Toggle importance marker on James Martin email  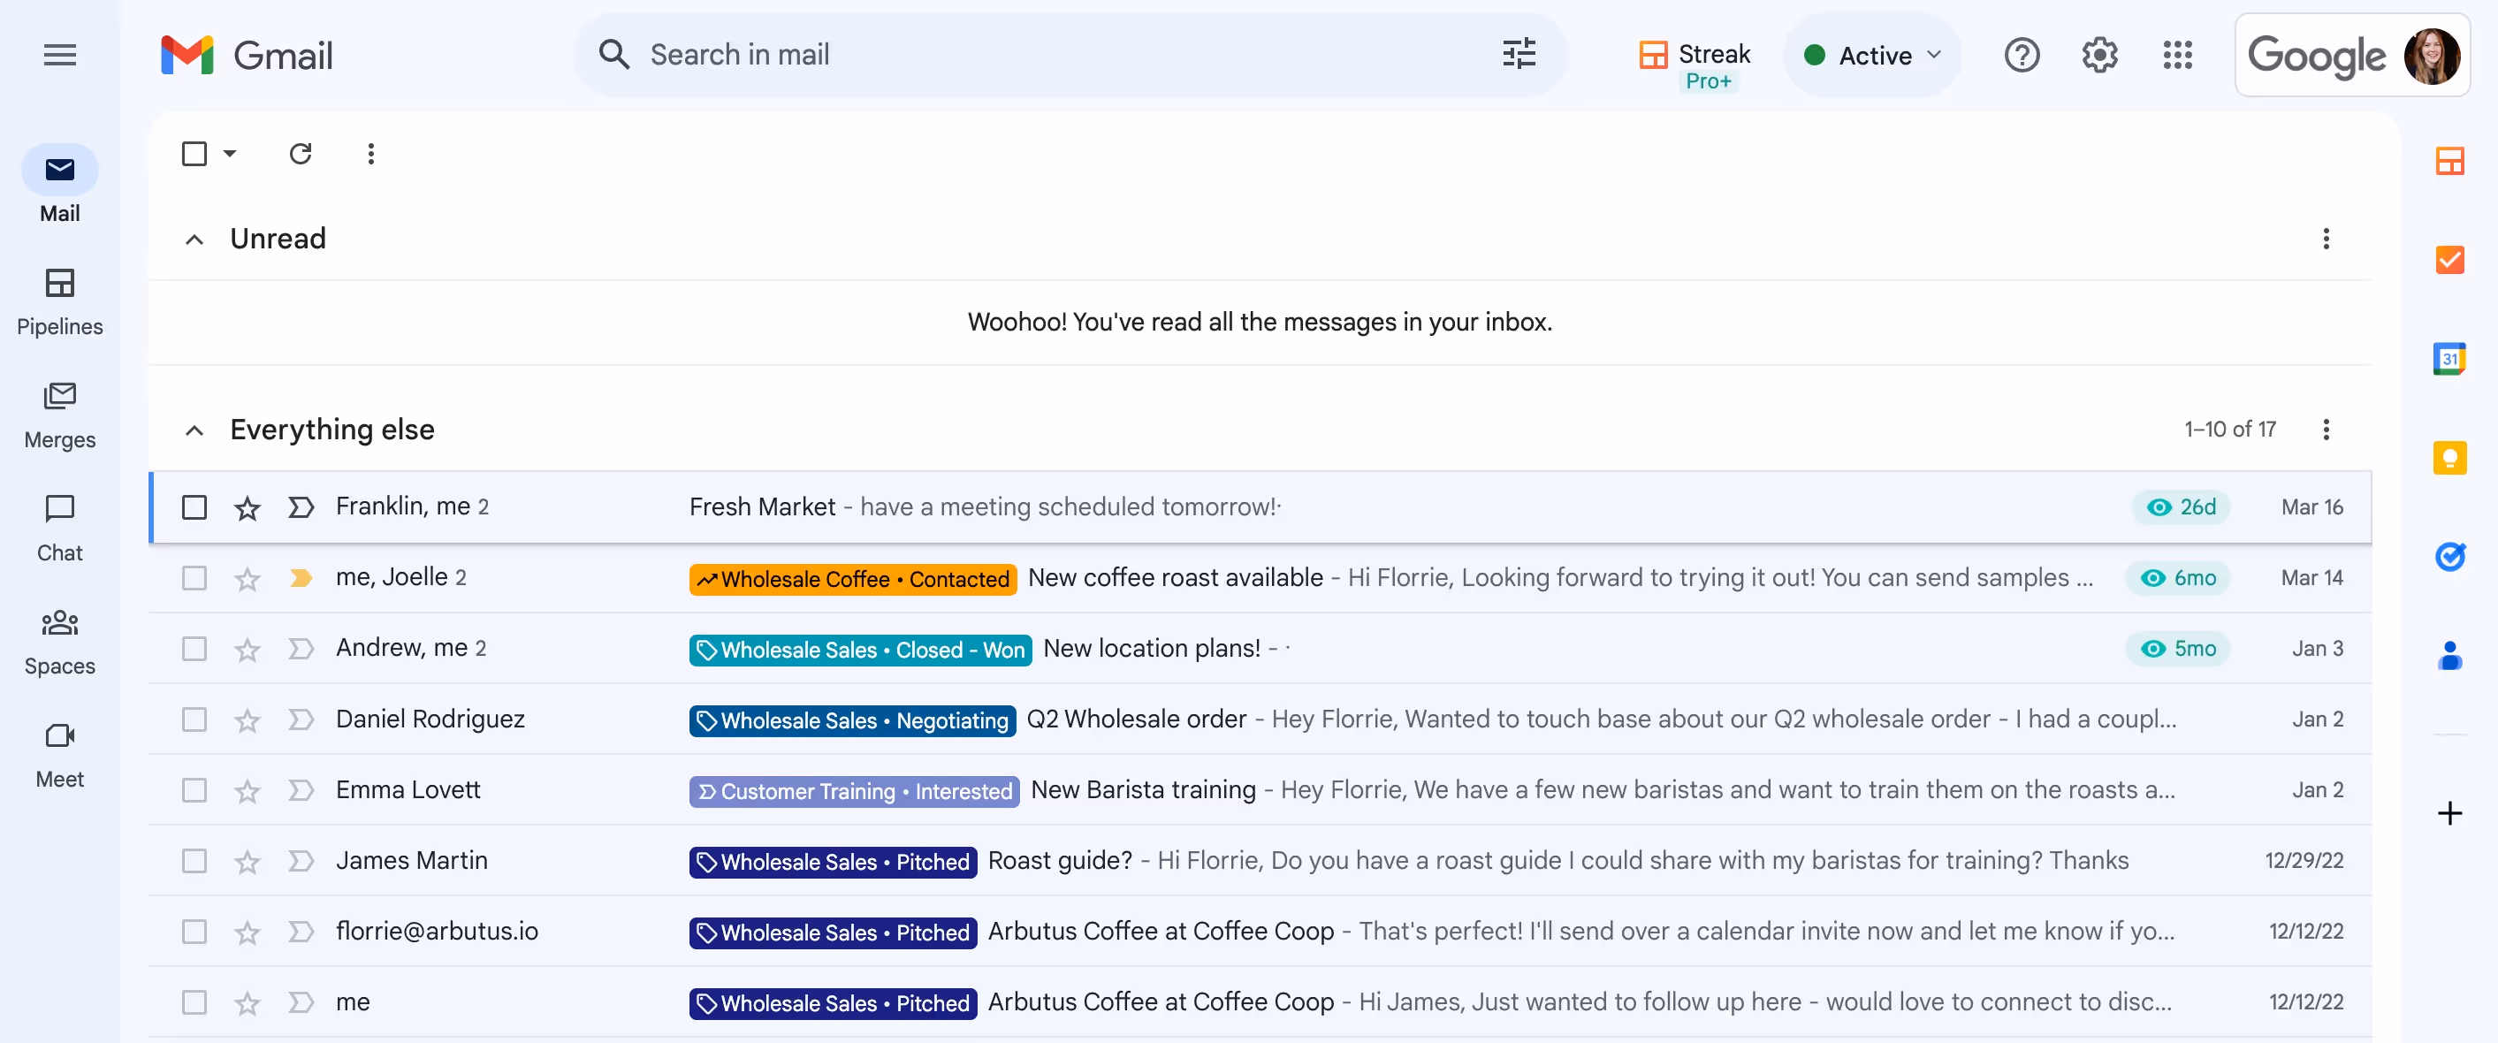coord(301,861)
